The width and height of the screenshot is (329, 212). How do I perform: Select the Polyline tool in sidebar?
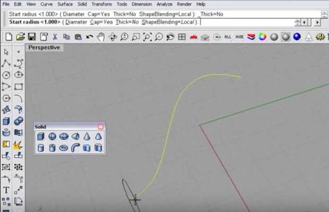coord(6,63)
